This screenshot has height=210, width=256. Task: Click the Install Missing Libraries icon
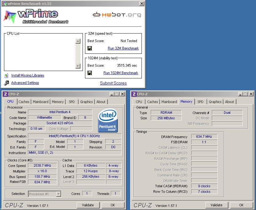(x=6, y=75)
